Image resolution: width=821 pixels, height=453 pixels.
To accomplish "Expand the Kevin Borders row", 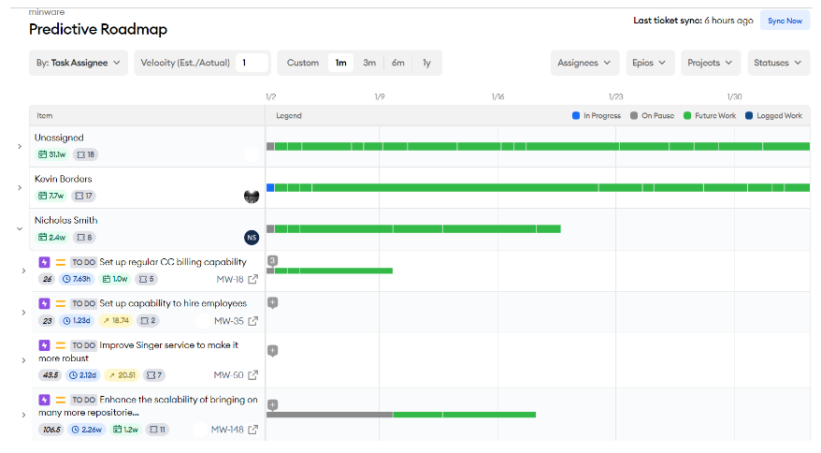I will pyautogui.click(x=20, y=188).
